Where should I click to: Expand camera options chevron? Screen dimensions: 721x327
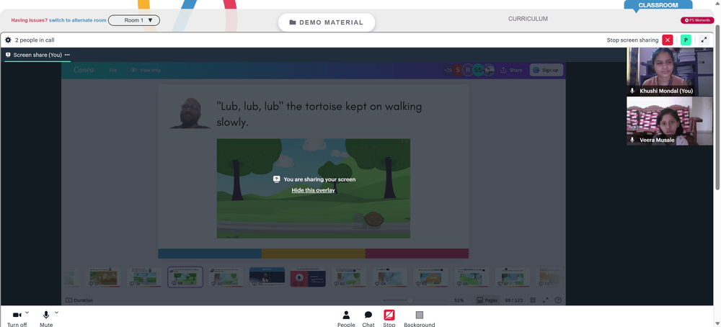point(27,313)
